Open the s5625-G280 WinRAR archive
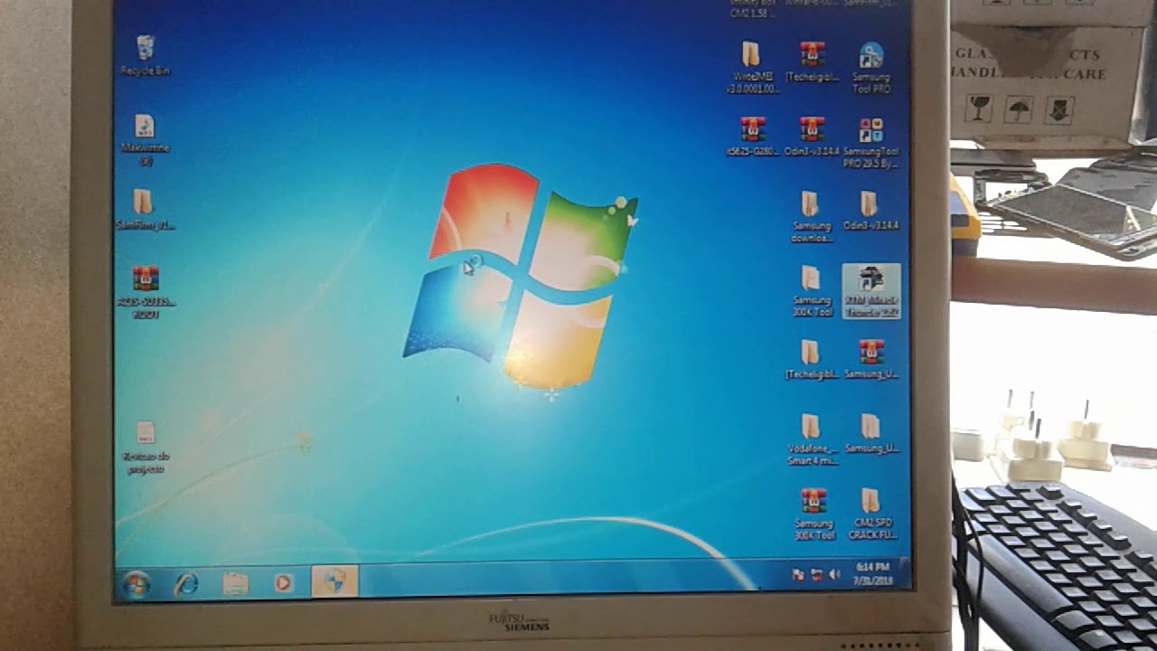 (x=752, y=137)
